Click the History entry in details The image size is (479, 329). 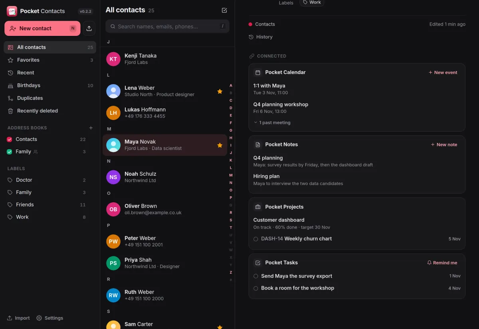pyautogui.click(x=261, y=37)
